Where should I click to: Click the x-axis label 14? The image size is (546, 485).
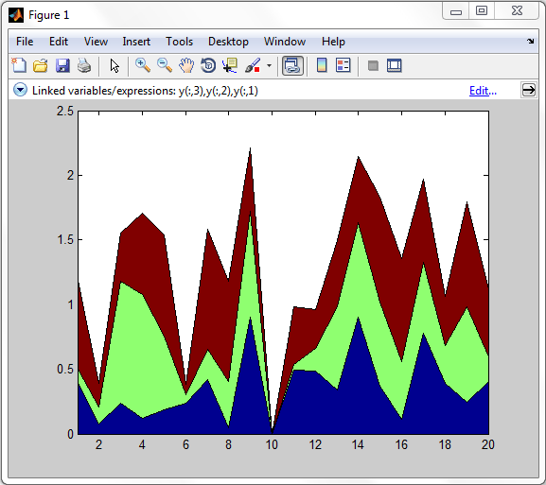(358, 444)
